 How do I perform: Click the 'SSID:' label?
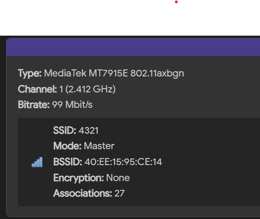65,130
